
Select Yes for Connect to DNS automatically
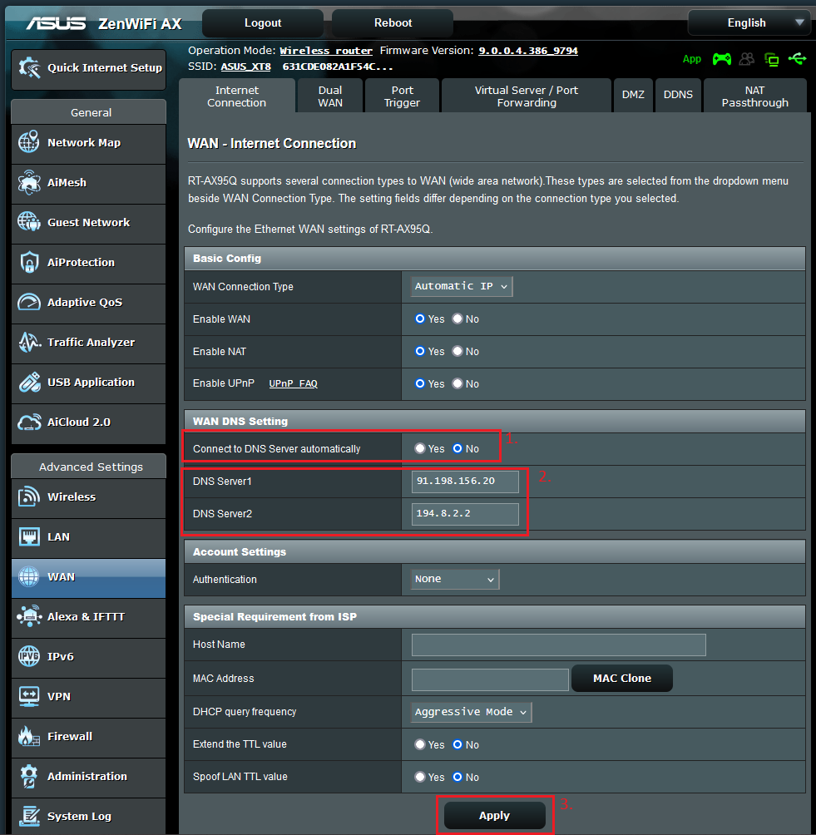coord(420,449)
